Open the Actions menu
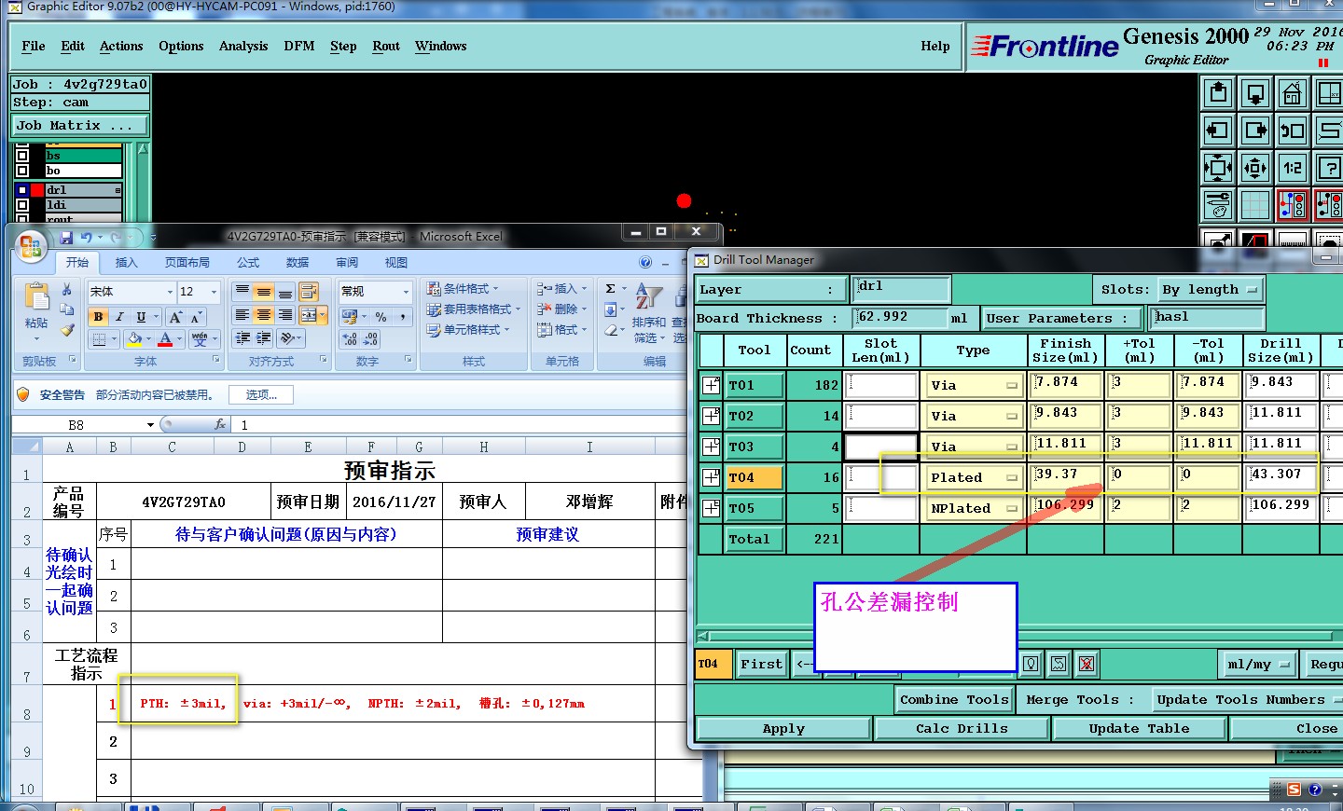Image resolution: width=1343 pixels, height=811 pixels. click(121, 46)
